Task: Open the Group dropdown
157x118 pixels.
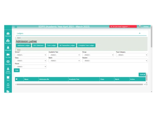Action: tap(98, 55)
